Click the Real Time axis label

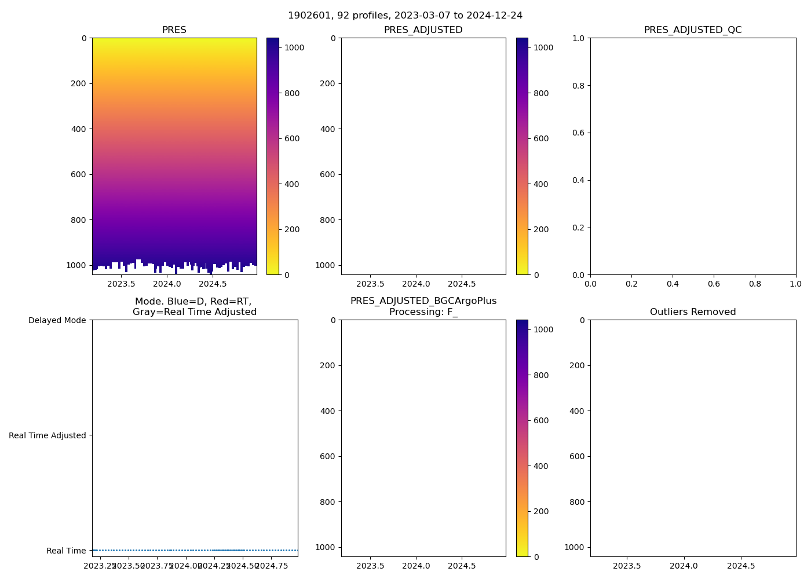pos(66,551)
